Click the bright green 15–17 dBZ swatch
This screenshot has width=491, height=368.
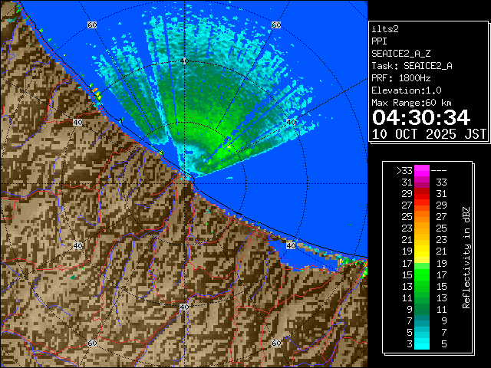click(422, 274)
